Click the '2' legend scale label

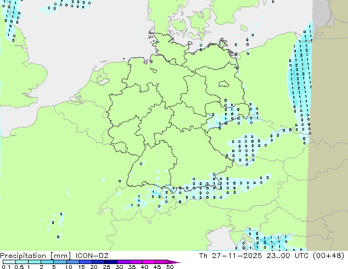point(41,267)
